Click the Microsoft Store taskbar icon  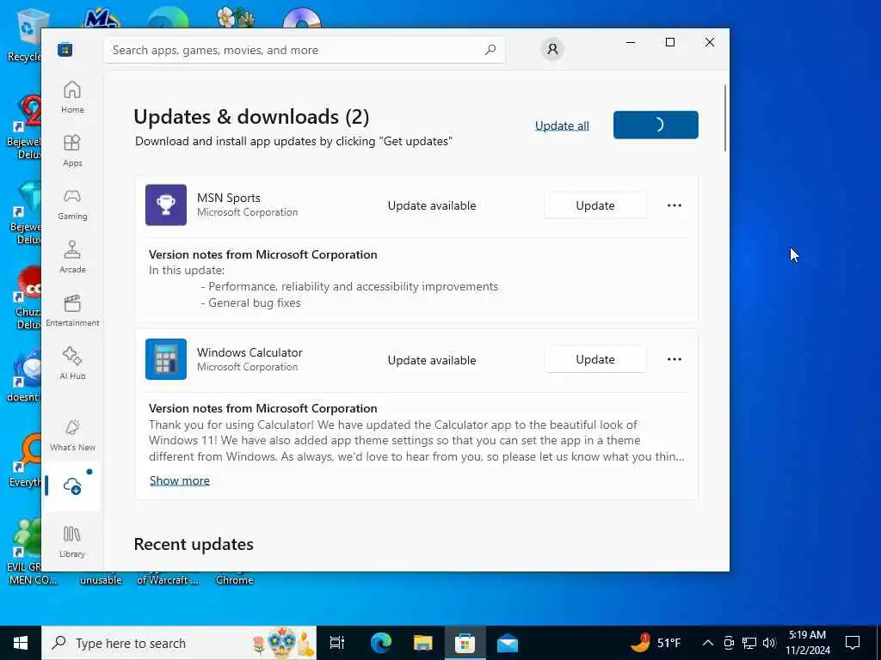pos(465,643)
